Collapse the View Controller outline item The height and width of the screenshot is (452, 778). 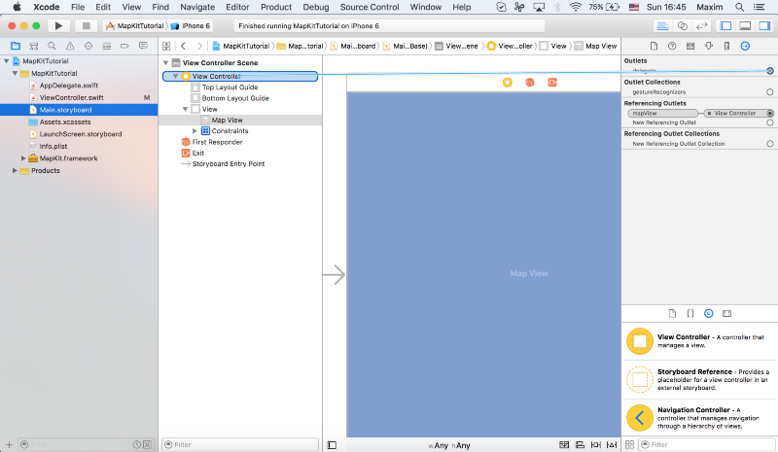(x=175, y=77)
